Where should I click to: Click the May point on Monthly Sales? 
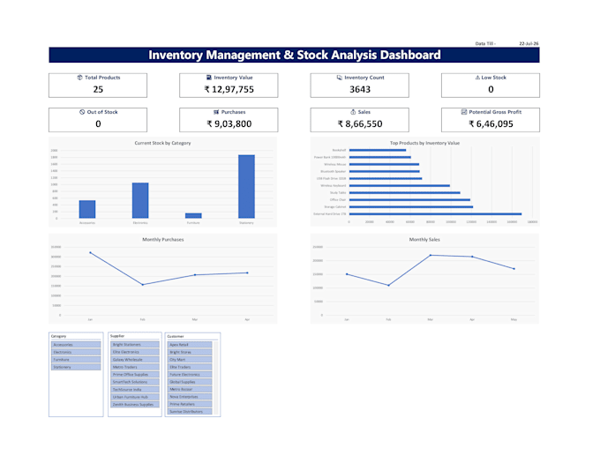(514, 269)
